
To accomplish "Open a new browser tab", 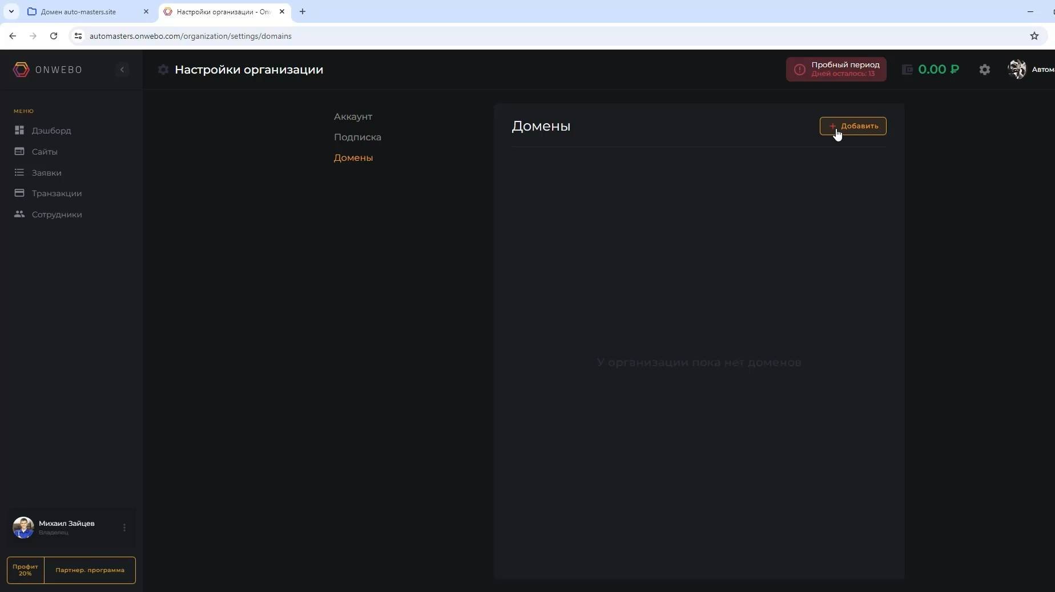I will (303, 11).
